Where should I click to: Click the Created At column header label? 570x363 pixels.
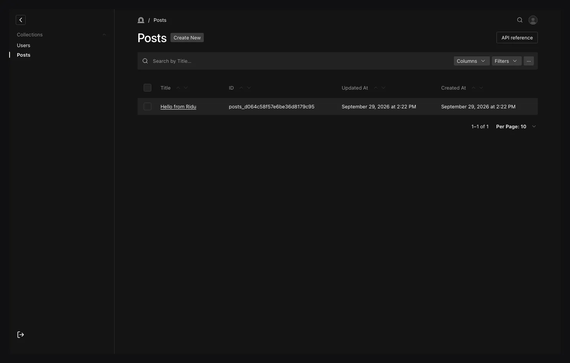pyautogui.click(x=454, y=88)
